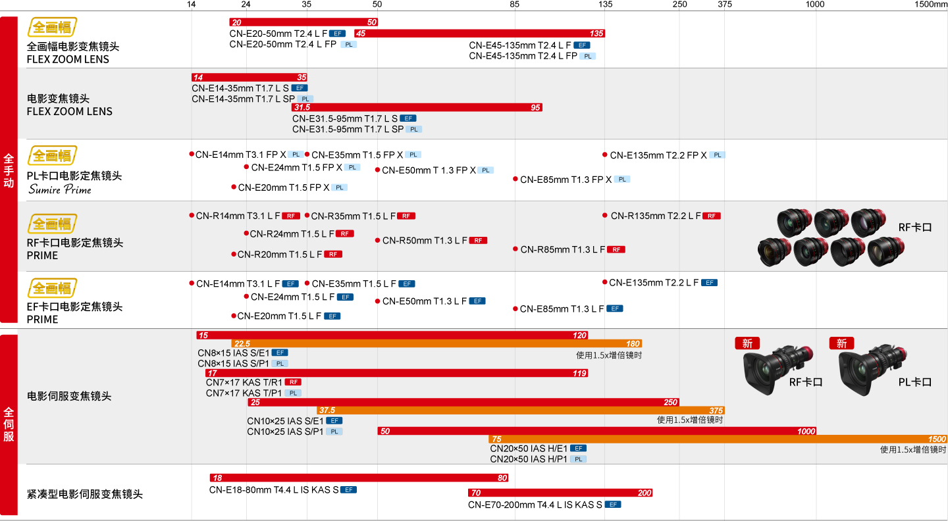Screen dimensions: 948x521
Task: Click the RF badge beside CN7×17 KAS T/R1
Action: pos(293,382)
